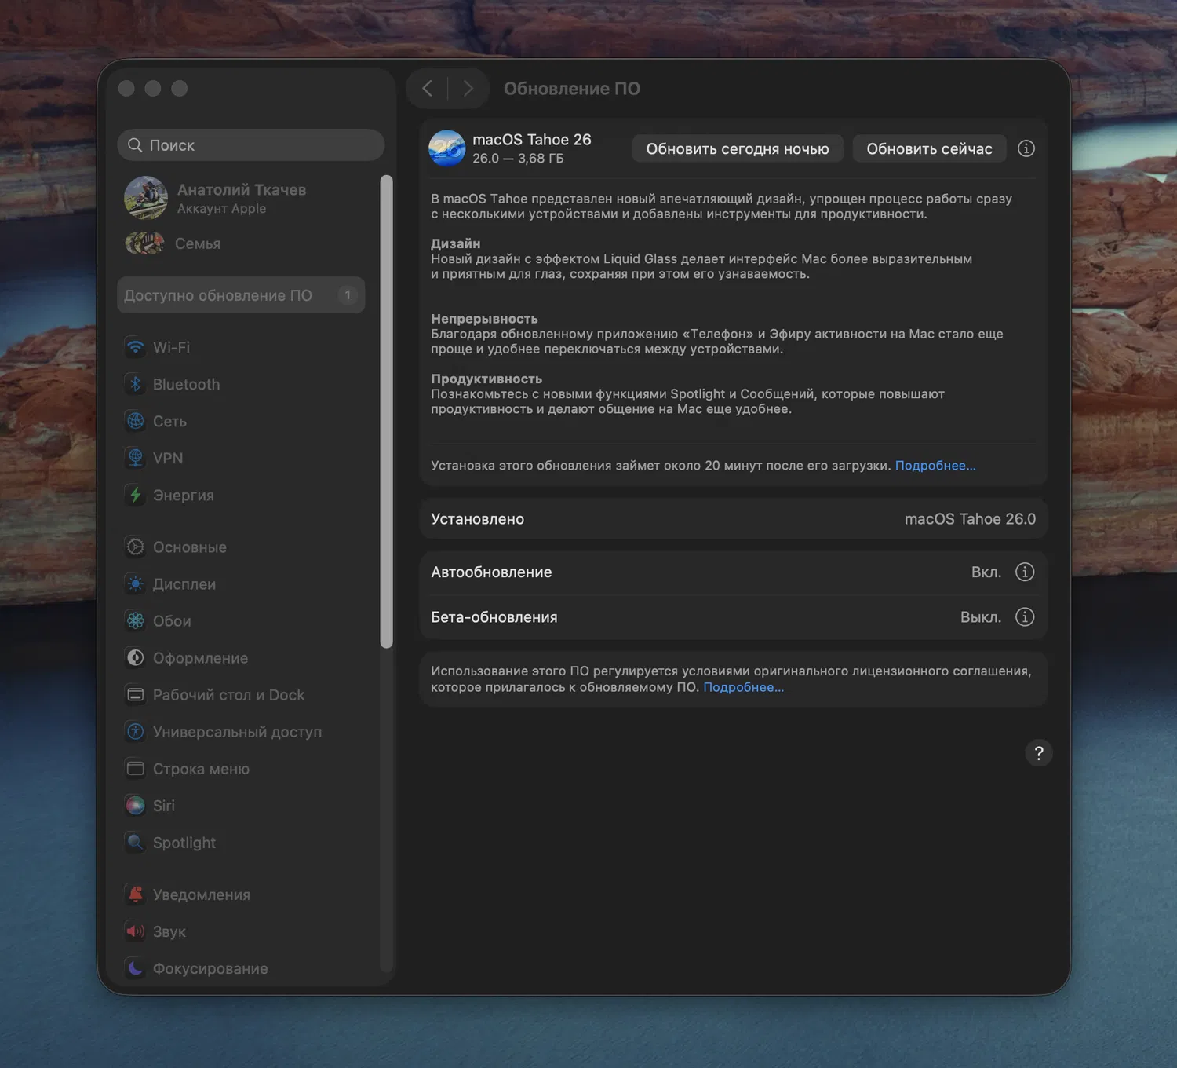The height and width of the screenshot is (1068, 1177).
Task: Click the speaker icon next to Звук
Action: click(x=136, y=931)
